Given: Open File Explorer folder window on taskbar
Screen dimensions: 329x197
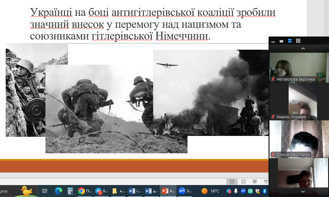Looking at the screenshot, I should coord(118,191).
